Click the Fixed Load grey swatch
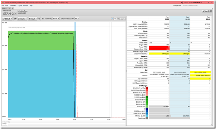Image resolution: width=216 pixels, height=129 pixels. (x=147, y=118)
